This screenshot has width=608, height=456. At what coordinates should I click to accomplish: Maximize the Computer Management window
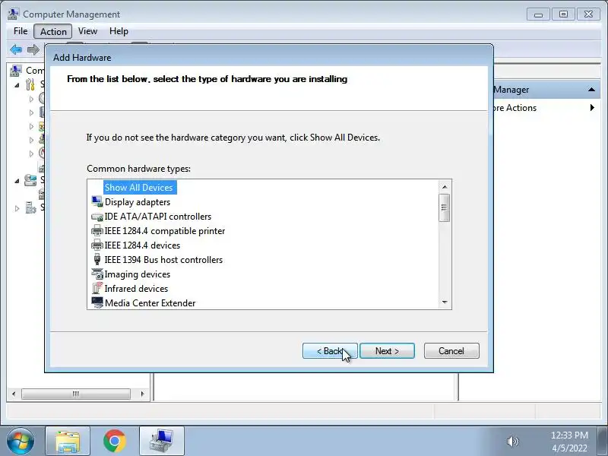(x=563, y=14)
